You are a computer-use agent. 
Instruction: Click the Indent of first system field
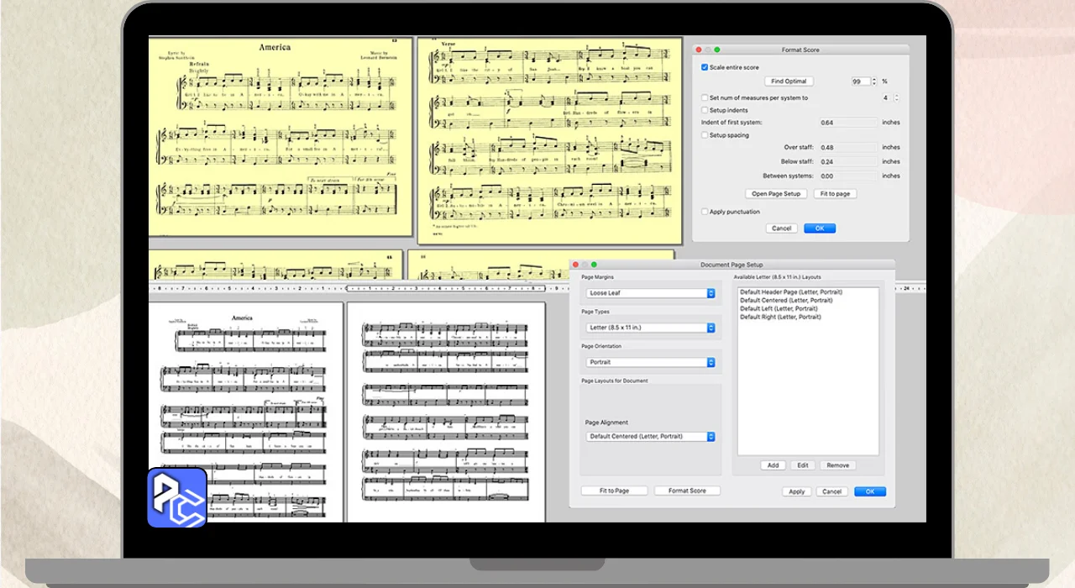click(x=848, y=123)
